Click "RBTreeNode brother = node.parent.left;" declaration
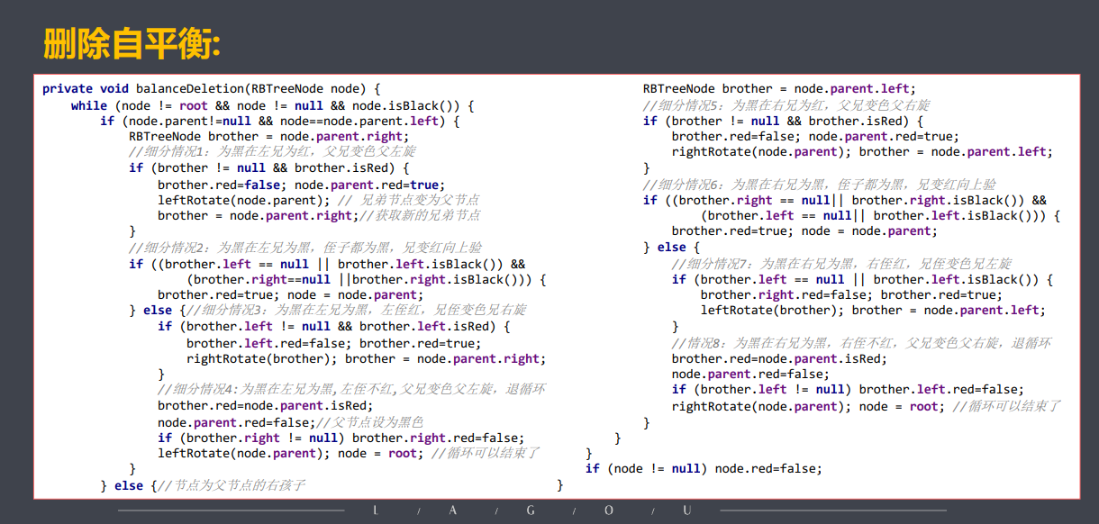This screenshot has height=524, width=1099. tap(779, 88)
